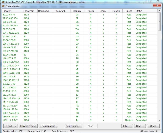Click the Connections value in status bar
The width and height of the screenshot is (163, 133).
[x=157, y=131]
